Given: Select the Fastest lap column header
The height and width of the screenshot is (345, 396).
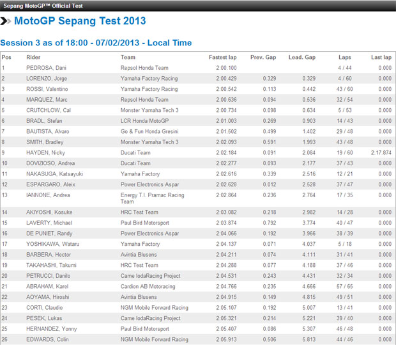Looking at the screenshot, I should 222,58.
